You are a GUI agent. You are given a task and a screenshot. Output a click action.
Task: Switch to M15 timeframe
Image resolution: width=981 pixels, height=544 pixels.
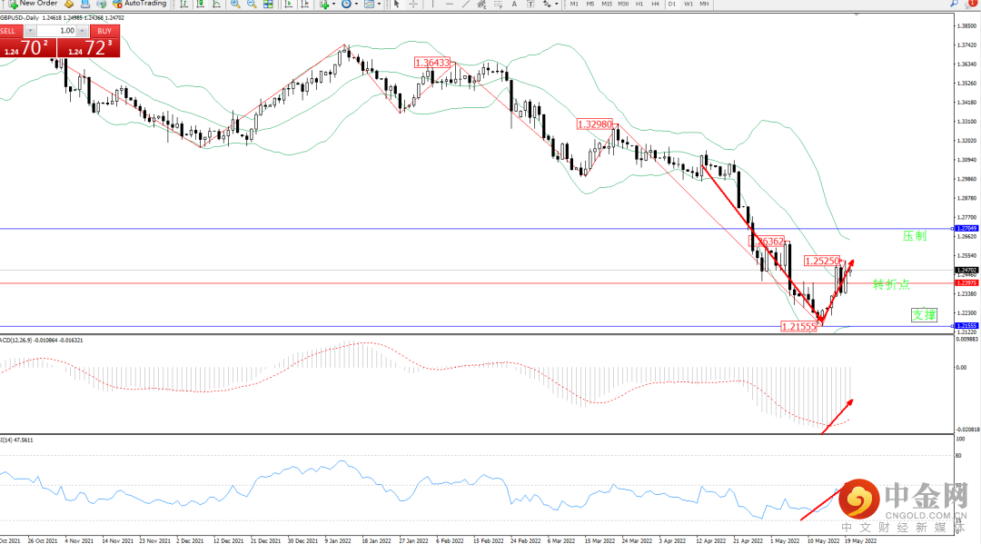tap(607, 4)
